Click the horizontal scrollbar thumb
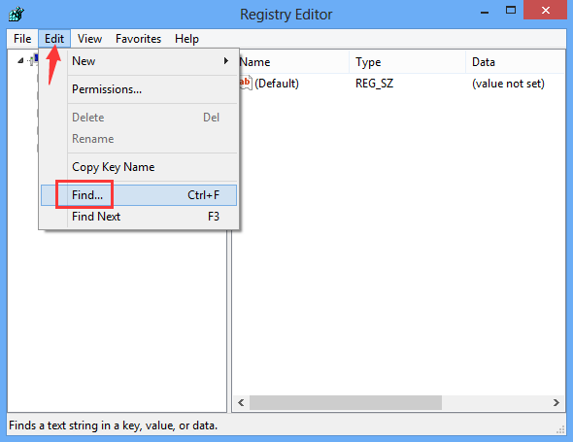Screen dimensions: 573x442 tap(346, 402)
